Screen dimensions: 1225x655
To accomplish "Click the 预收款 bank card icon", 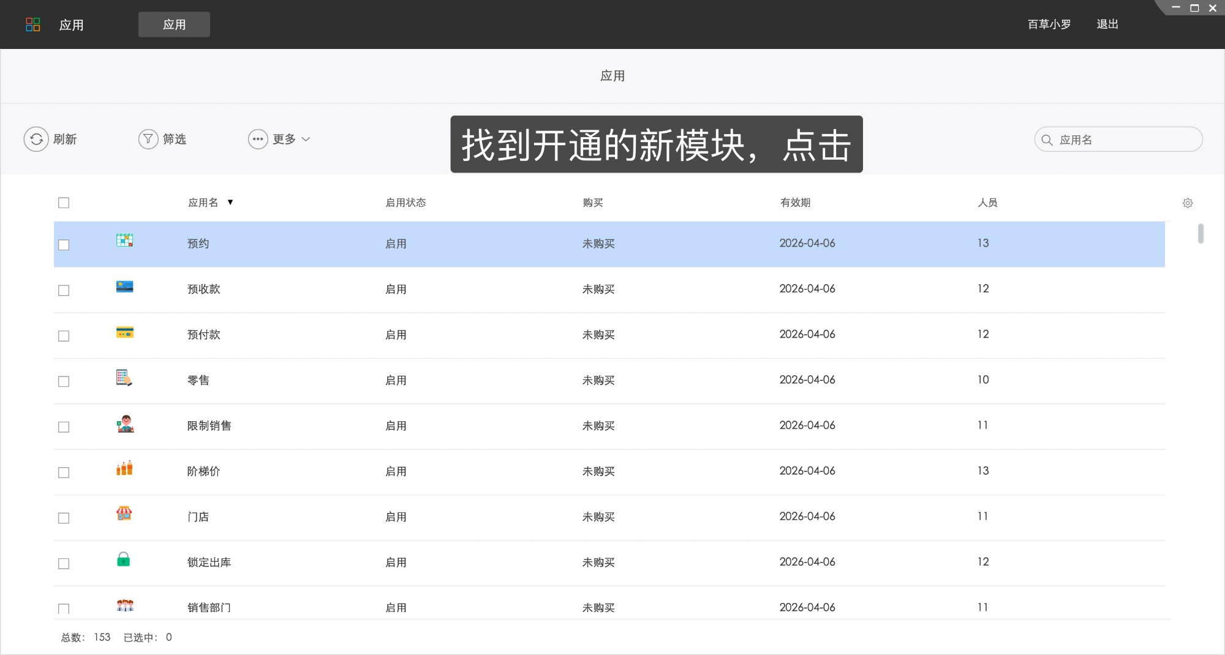I will point(124,288).
